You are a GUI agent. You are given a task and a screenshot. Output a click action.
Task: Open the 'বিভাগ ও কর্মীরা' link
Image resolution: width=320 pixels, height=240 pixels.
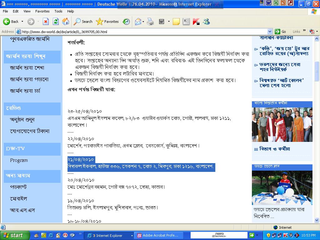pos(274,149)
